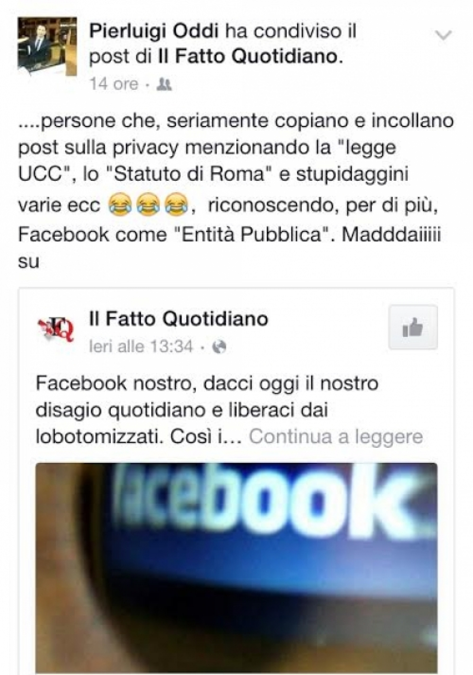Click the public globe audience icon
The width and height of the screenshot is (473, 675).
(220, 347)
